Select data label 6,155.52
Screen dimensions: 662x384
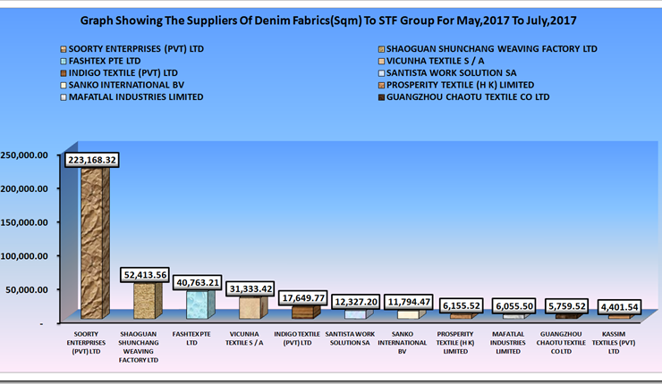click(x=462, y=306)
